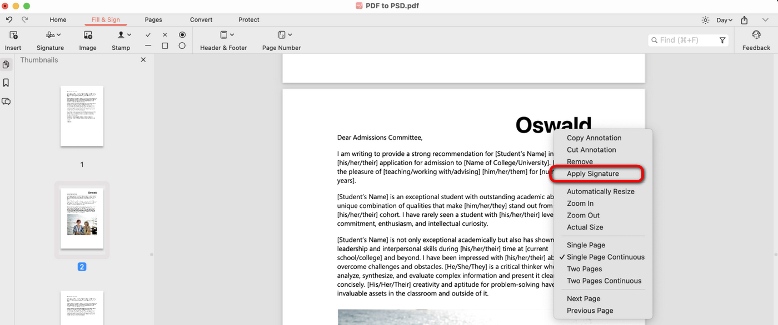Switch to the Convert tab

click(201, 19)
